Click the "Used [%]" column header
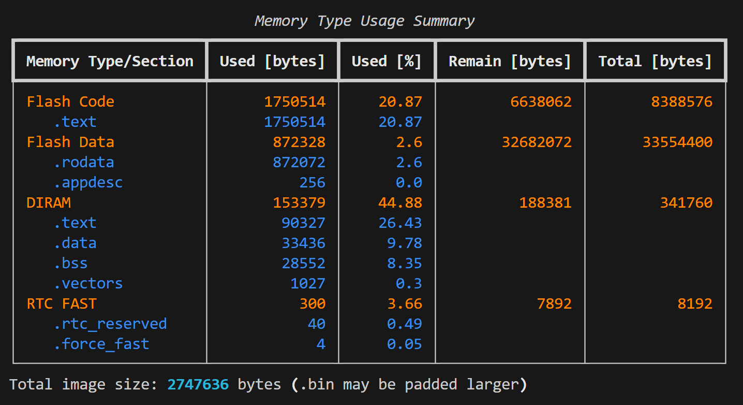This screenshot has height=405, width=743. (x=387, y=61)
